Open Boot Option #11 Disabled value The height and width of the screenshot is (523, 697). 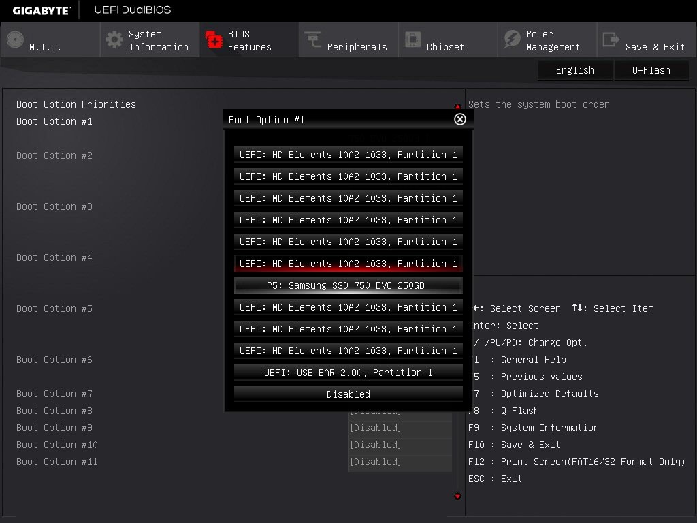tap(400, 462)
